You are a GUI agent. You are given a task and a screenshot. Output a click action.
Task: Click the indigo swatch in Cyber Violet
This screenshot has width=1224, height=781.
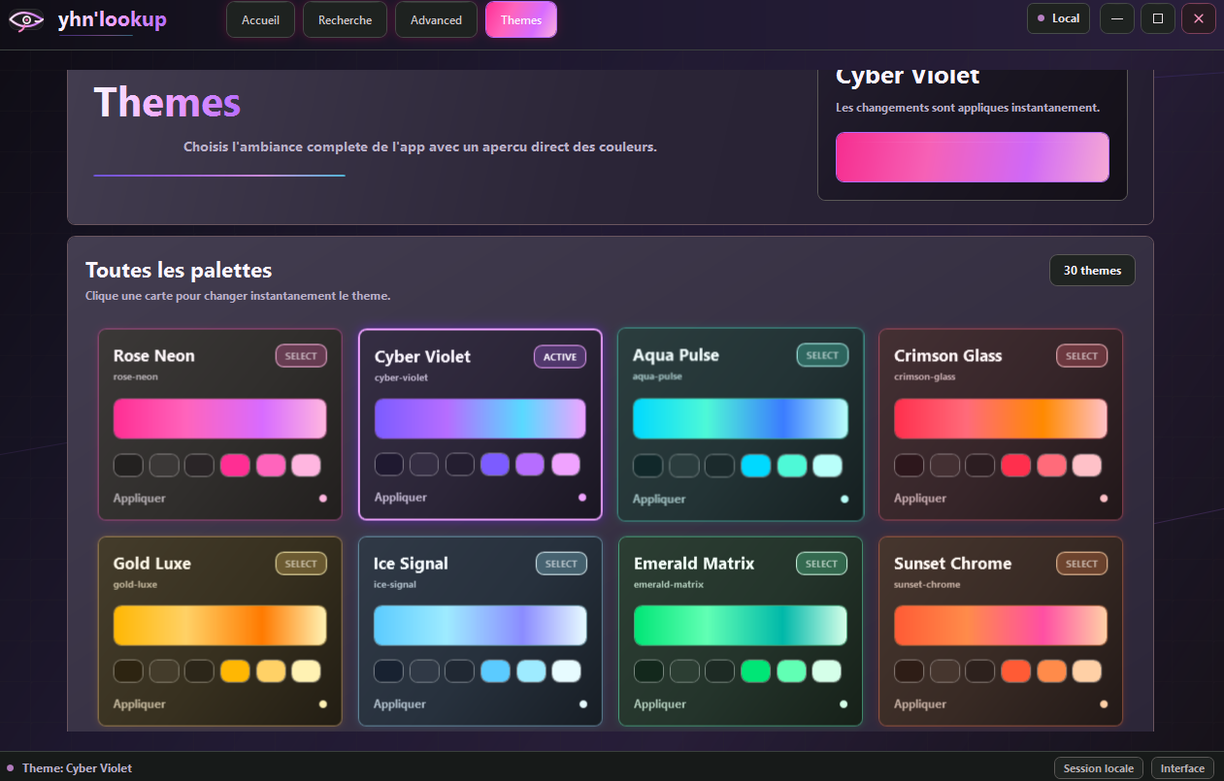point(495,465)
